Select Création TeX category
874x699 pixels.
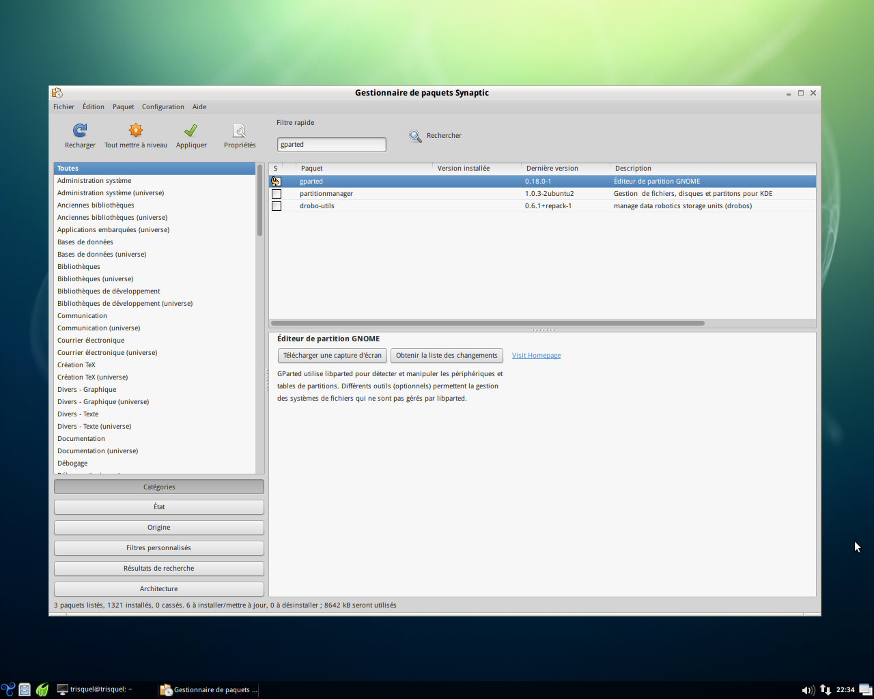pos(154,365)
